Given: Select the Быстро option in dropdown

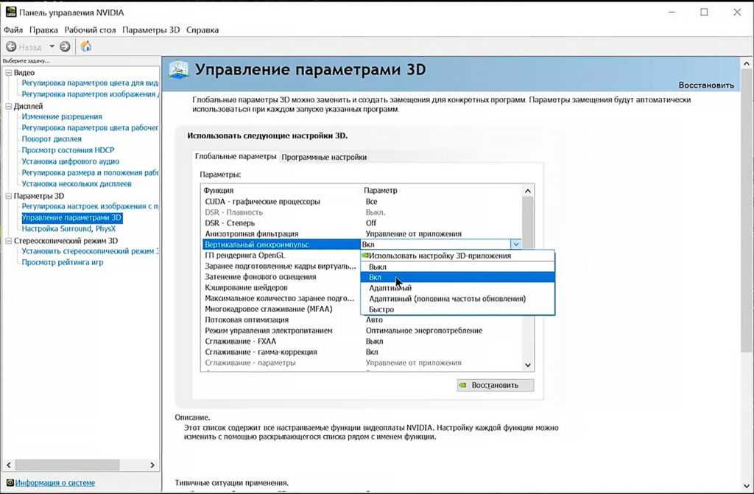Looking at the screenshot, I should (x=381, y=310).
